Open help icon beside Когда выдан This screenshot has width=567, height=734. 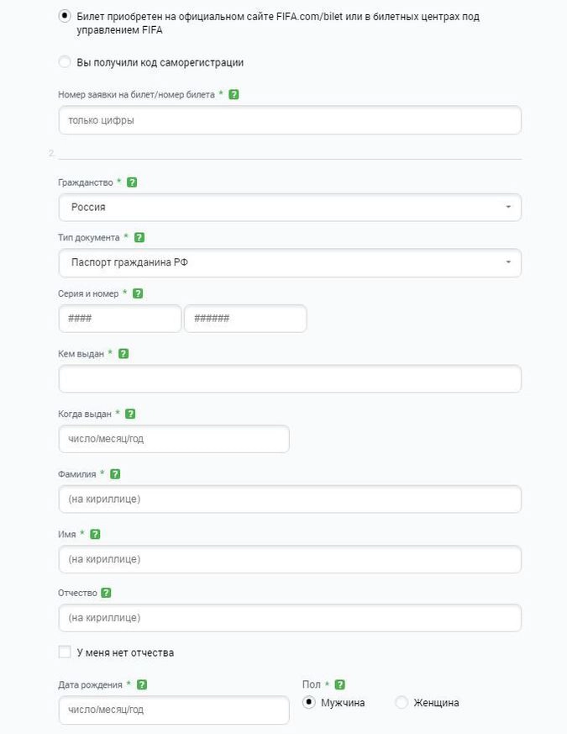130,414
